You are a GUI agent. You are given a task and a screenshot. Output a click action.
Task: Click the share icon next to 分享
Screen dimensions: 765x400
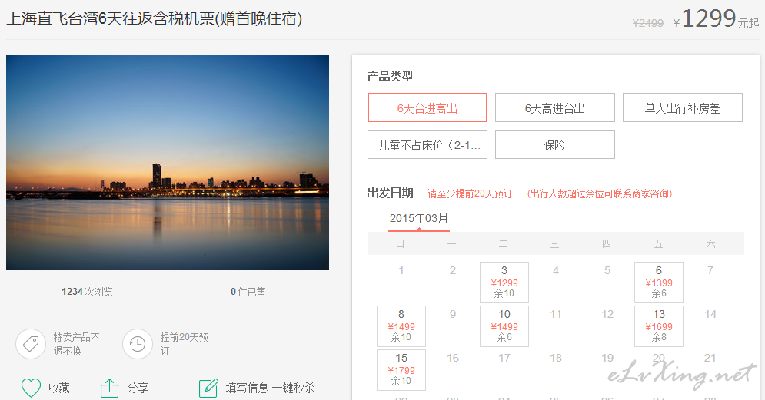(109, 388)
